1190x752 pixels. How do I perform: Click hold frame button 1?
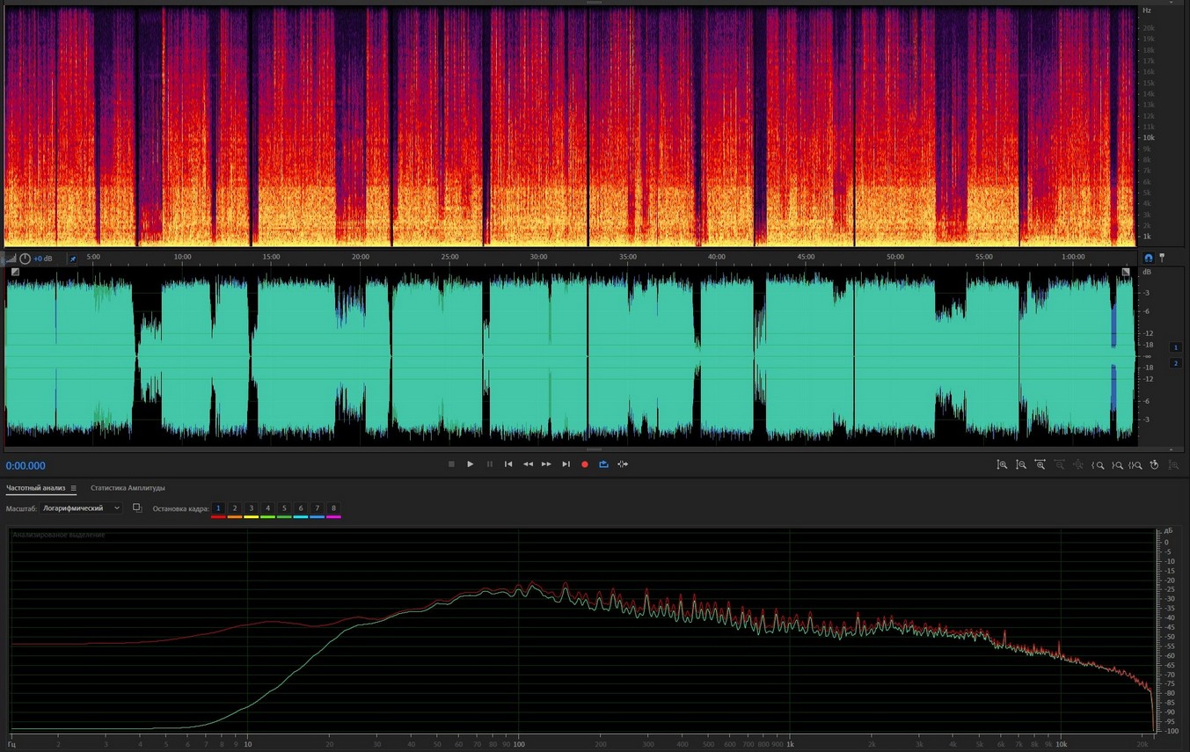[x=218, y=508]
